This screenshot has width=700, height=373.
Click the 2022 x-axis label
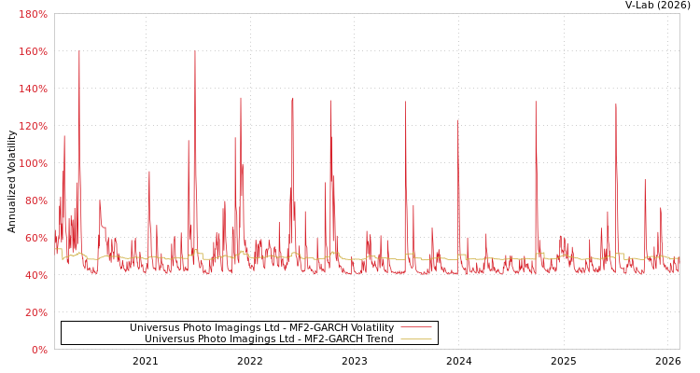(250, 361)
